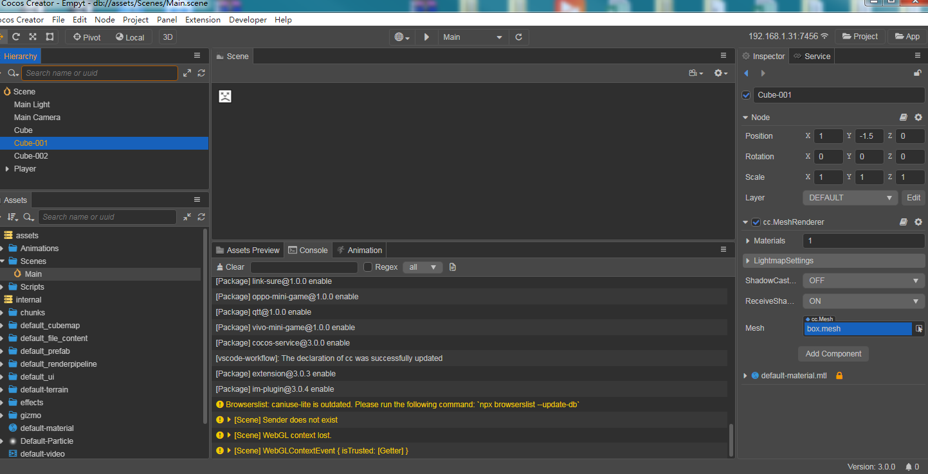This screenshot has height=474, width=928.
Task: Switch to the Service tab
Action: tap(812, 56)
